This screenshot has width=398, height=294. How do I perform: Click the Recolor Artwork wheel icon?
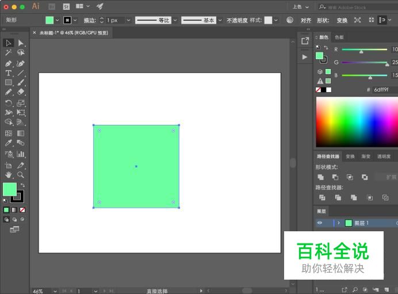click(x=290, y=20)
